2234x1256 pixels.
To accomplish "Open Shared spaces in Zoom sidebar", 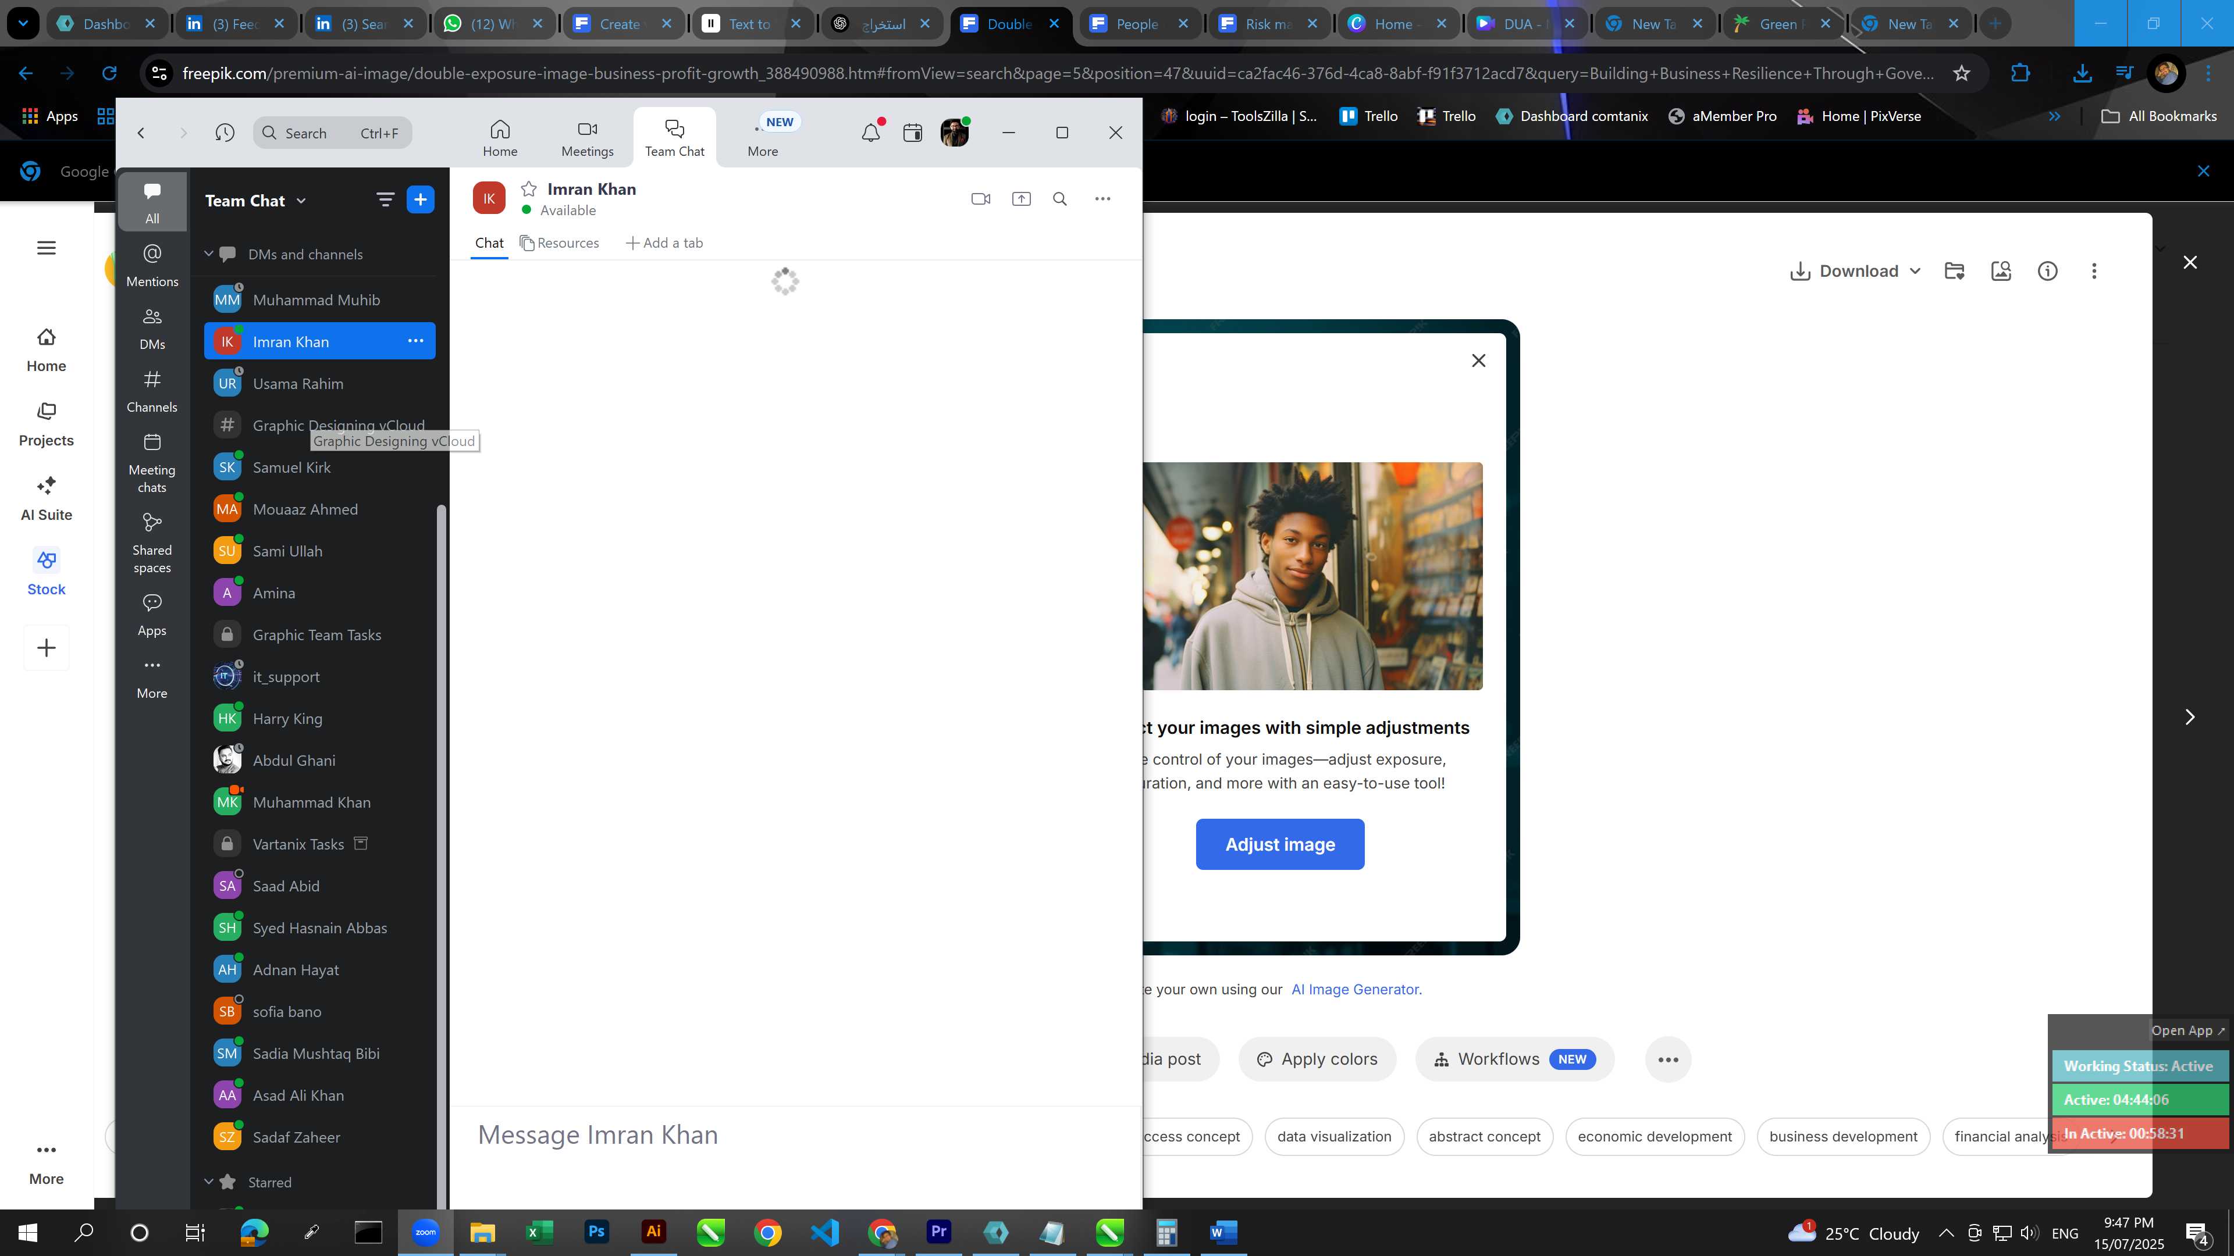I will pos(152,544).
